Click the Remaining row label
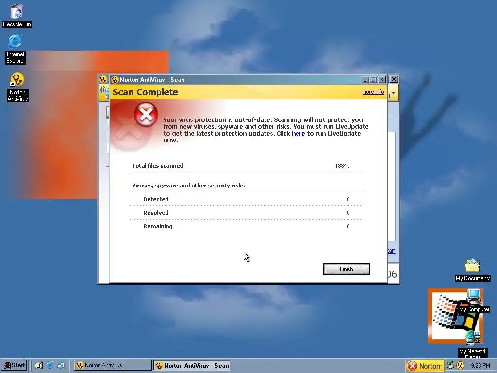Screen dimensions: 497x373 (158, 226)
